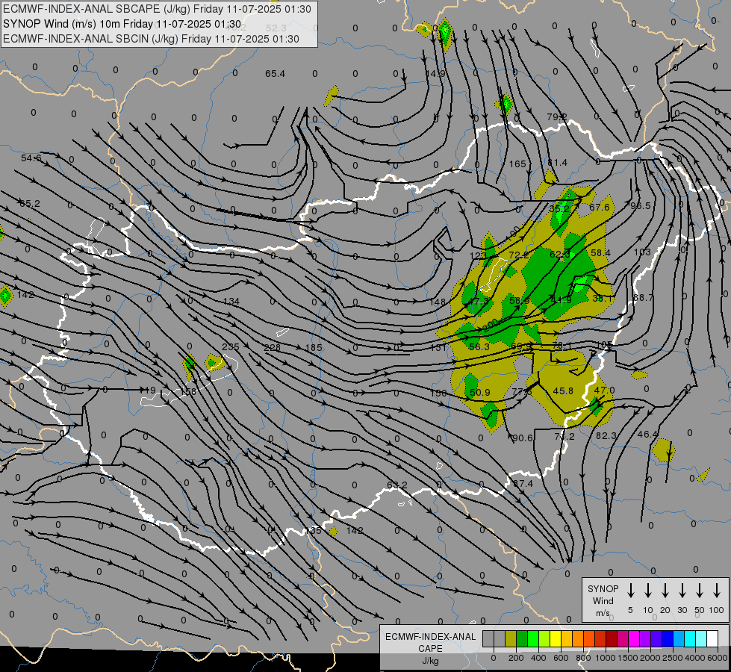Pick the dark green swatch in the CAPE legend
The image size is (731, 672).
522,638
